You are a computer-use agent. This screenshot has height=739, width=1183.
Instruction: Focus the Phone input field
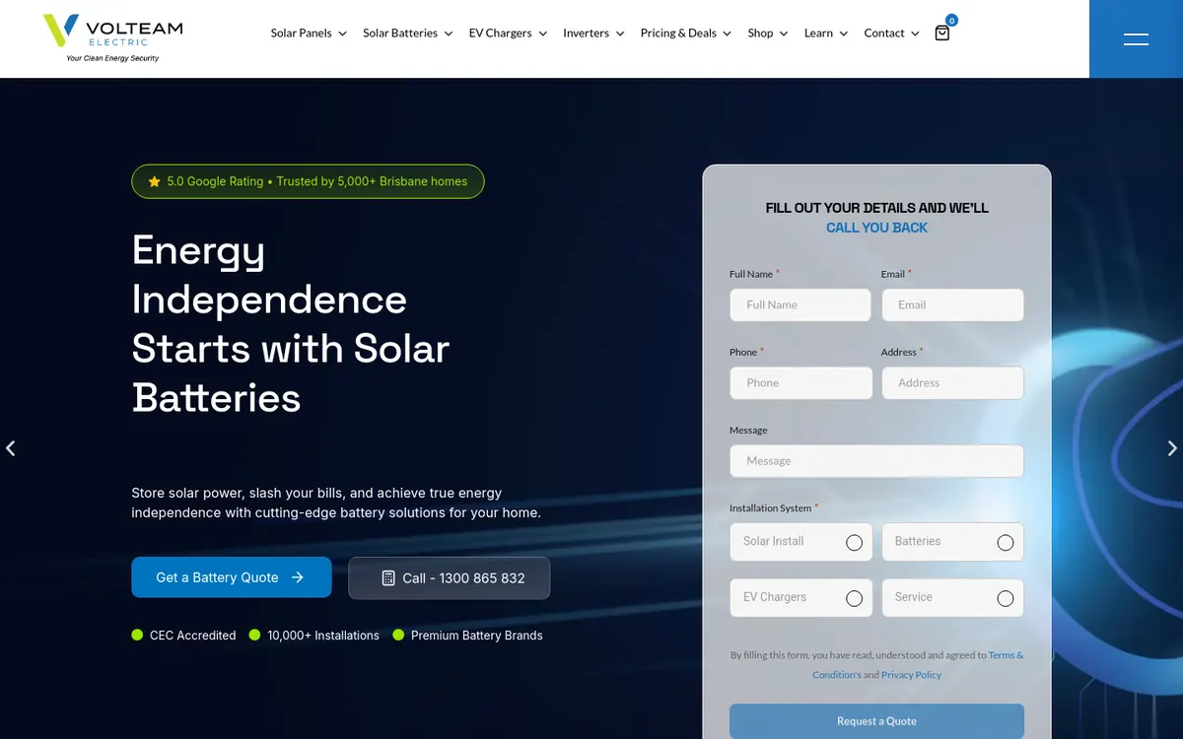click(x=800, y=383)
